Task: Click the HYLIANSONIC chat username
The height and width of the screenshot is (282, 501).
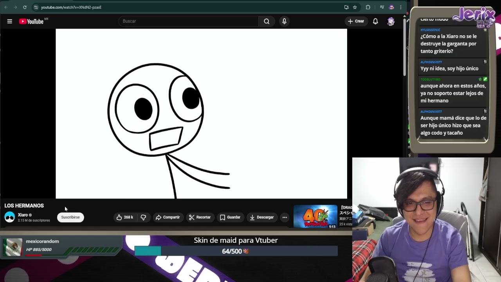Action: (x=430, y=30)
